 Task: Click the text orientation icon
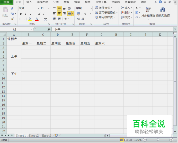pyautogui.click(x=66, y=19)
